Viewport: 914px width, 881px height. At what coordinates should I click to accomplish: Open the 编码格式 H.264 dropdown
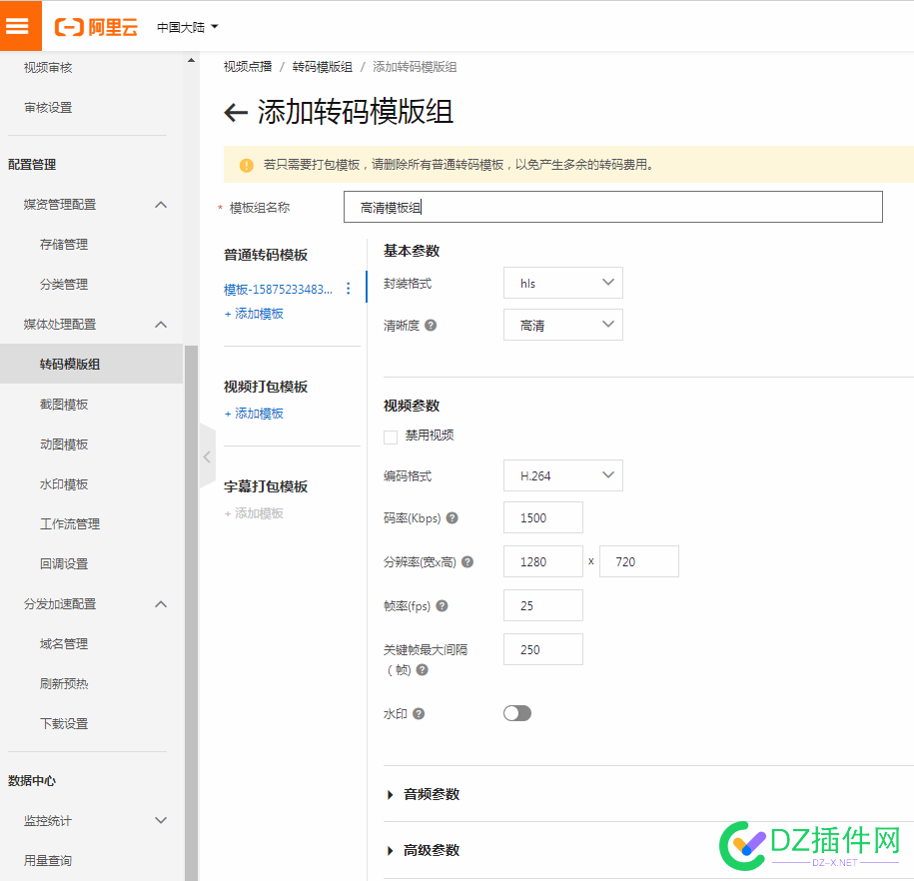tap(563, 475)
